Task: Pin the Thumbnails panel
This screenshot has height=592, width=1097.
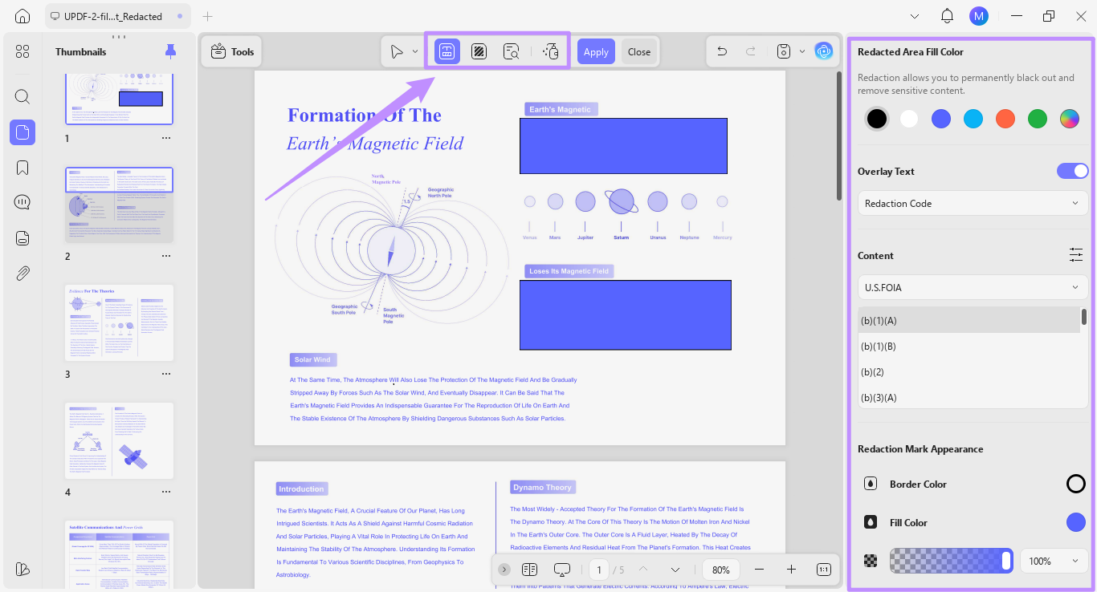Action: (x=169, y=51)
